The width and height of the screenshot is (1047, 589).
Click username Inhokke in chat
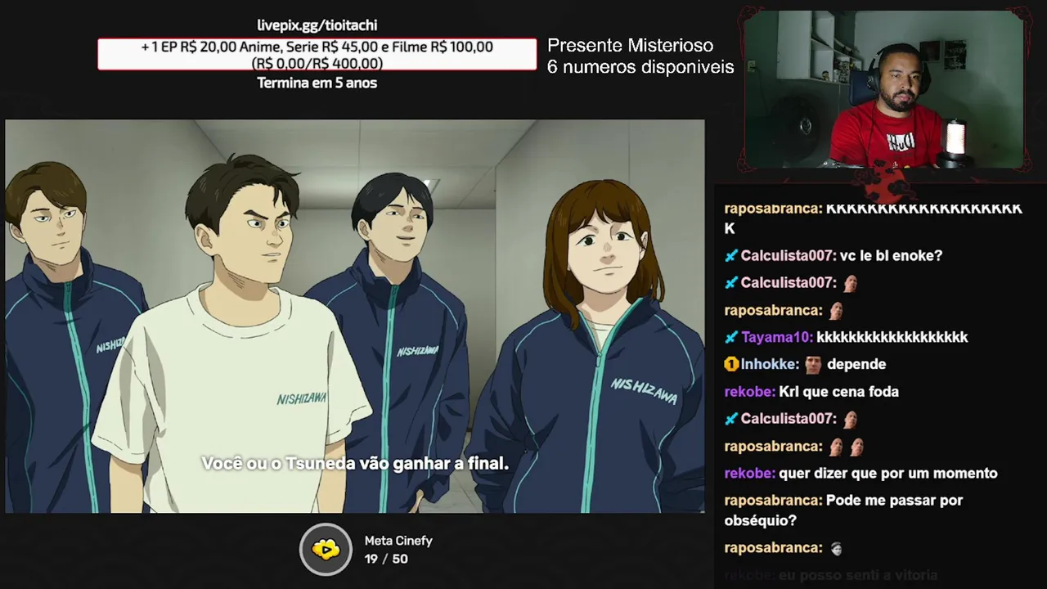coord(770,364)
